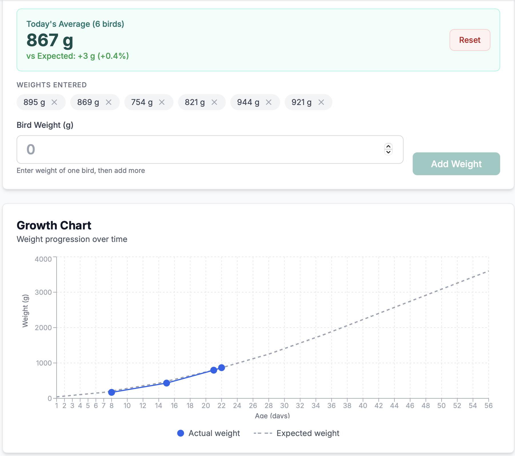Decrease bird weight with down stepper arrow

coord(388,152)
